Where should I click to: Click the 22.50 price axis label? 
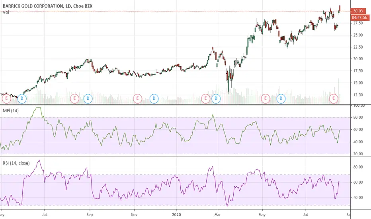click(358, 47)
